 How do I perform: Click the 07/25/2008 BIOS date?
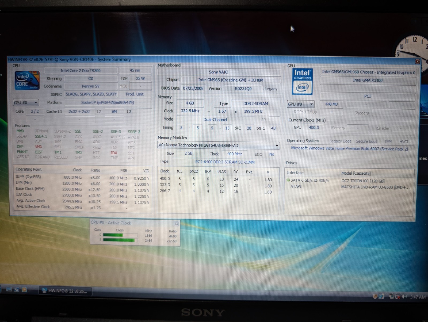(193, 88)
